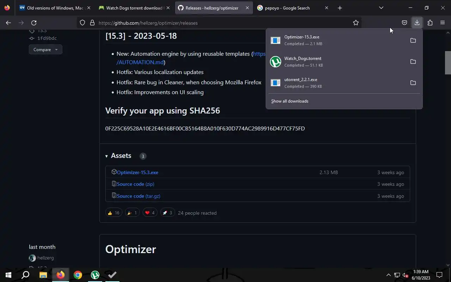Screen dimensions: 451x282
Task: Open Windows taskbar search
Action: tap(25, 275)
